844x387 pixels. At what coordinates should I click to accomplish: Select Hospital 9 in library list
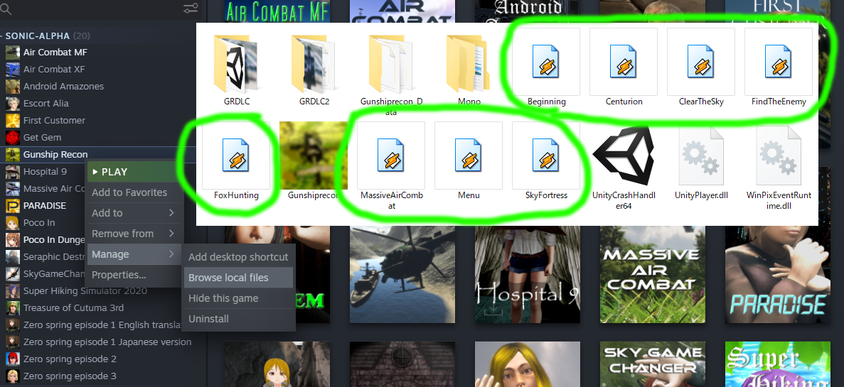coord(46,171)
